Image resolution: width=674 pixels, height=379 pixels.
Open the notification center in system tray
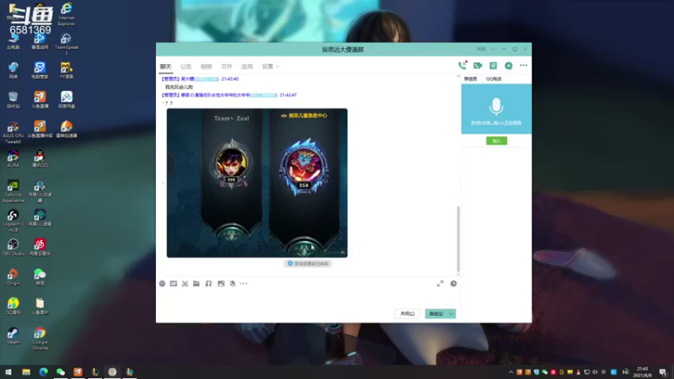663,371
